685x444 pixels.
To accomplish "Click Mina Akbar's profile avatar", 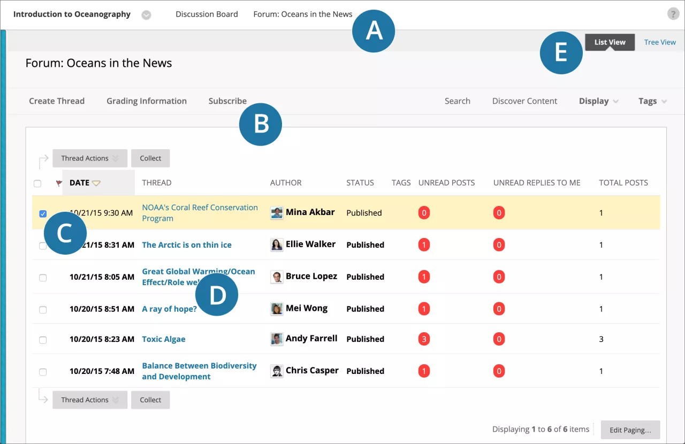I will coord(277,212).
